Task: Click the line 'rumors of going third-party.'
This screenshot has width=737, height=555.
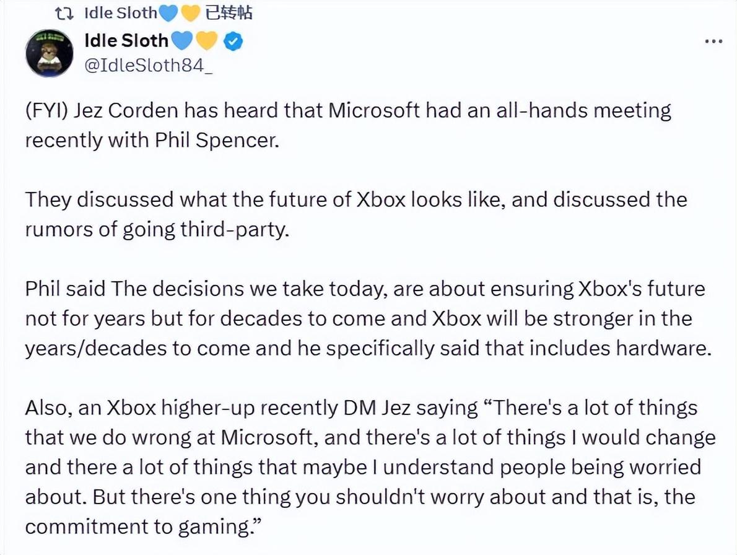Action: tap(157, 230)
